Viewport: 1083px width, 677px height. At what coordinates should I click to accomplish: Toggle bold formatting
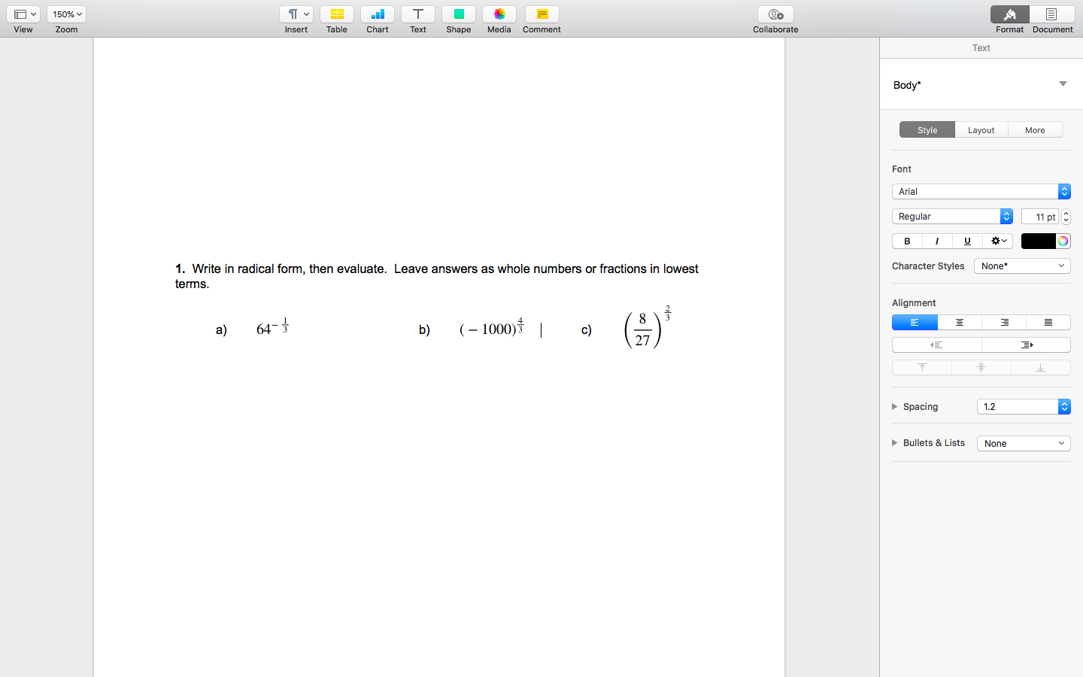click(906, 241)
